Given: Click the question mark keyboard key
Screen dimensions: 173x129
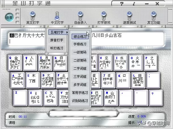Looking at the screenshot, I should pos(156,98).
